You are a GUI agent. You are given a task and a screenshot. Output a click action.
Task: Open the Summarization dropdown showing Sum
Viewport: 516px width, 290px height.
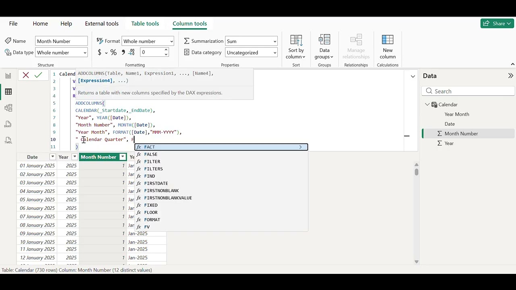click(x=252, y=41)
